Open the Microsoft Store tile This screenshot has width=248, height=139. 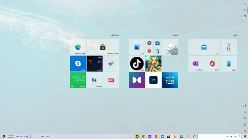pos(103,47)
